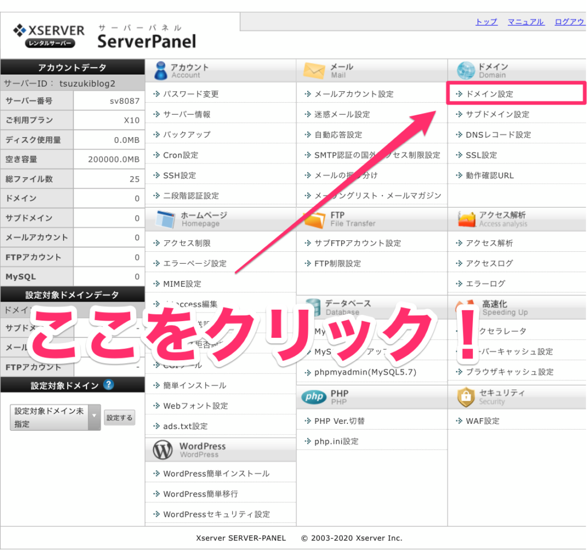Screen dimensions: 587x550
Task: Click the free space value 200000.0MB
Action: click(x=114, y=159)
